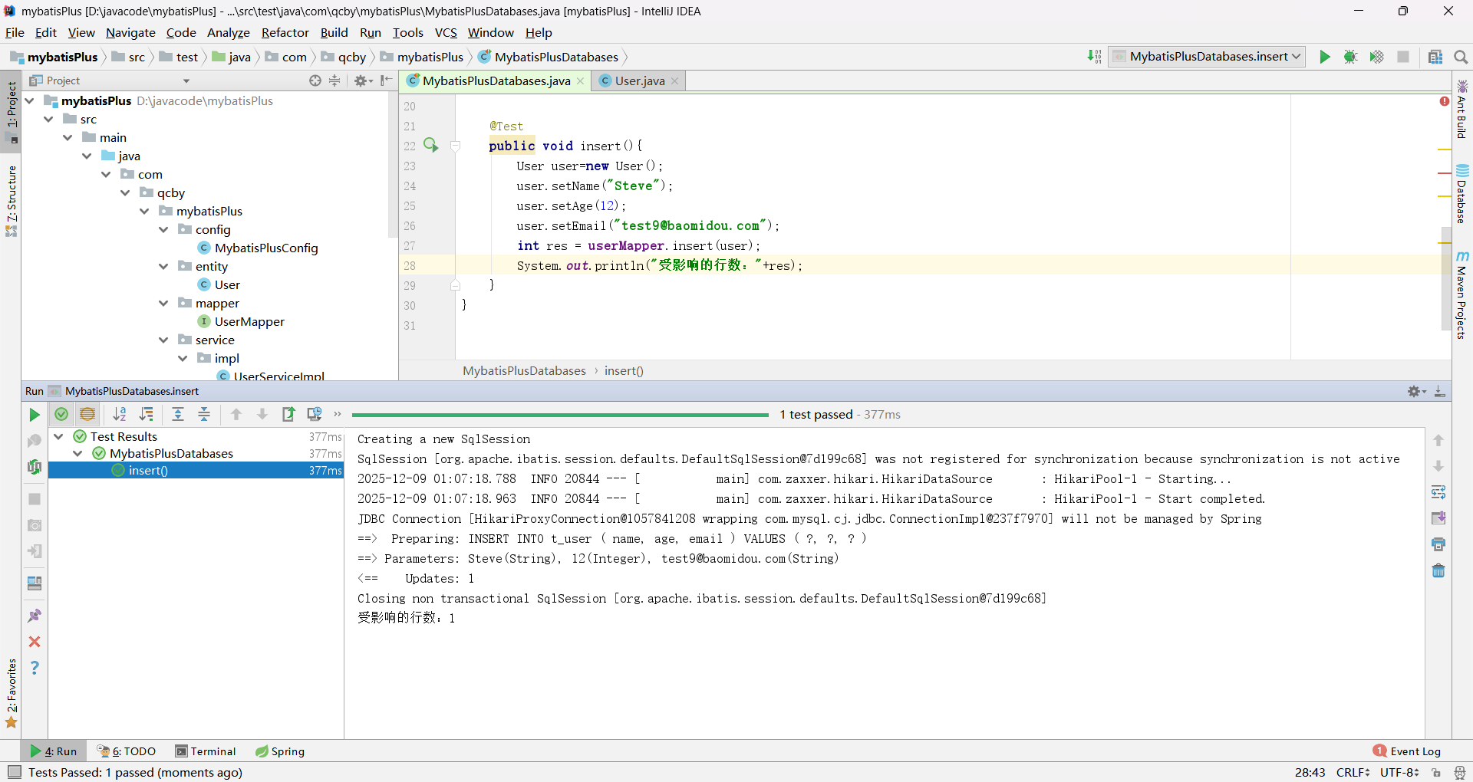Click the editor error stripe indicator
The width and height of the screenshot is (1473, 782).
tap(1445, 101)
